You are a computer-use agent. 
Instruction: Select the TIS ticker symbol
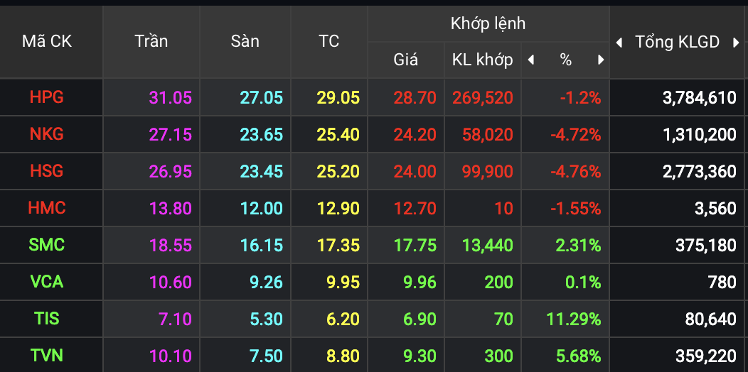pos(47,319)
